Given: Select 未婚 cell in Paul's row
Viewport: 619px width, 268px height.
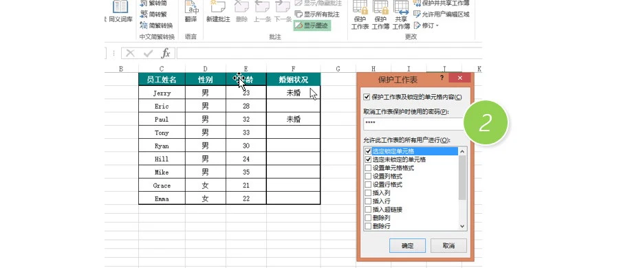Looking at the screenshot, I should tap(293, 119).
